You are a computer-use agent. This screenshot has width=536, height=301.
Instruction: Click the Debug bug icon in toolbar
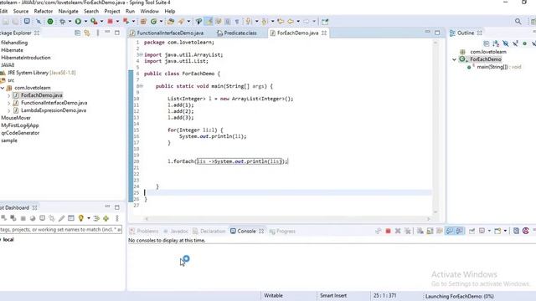[x=63, y=22]
